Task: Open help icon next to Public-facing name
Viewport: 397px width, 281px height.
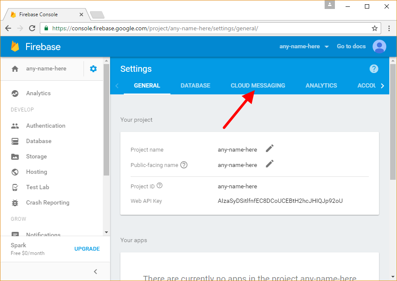Action: pyautogui.click(x=184, y=165)
